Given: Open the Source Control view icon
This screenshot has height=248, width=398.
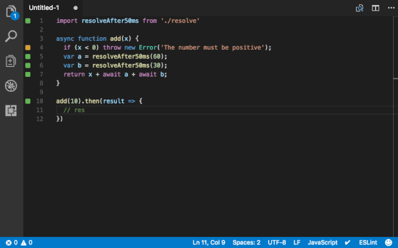Looking at the screenshot, I should (x=11, y=61).
